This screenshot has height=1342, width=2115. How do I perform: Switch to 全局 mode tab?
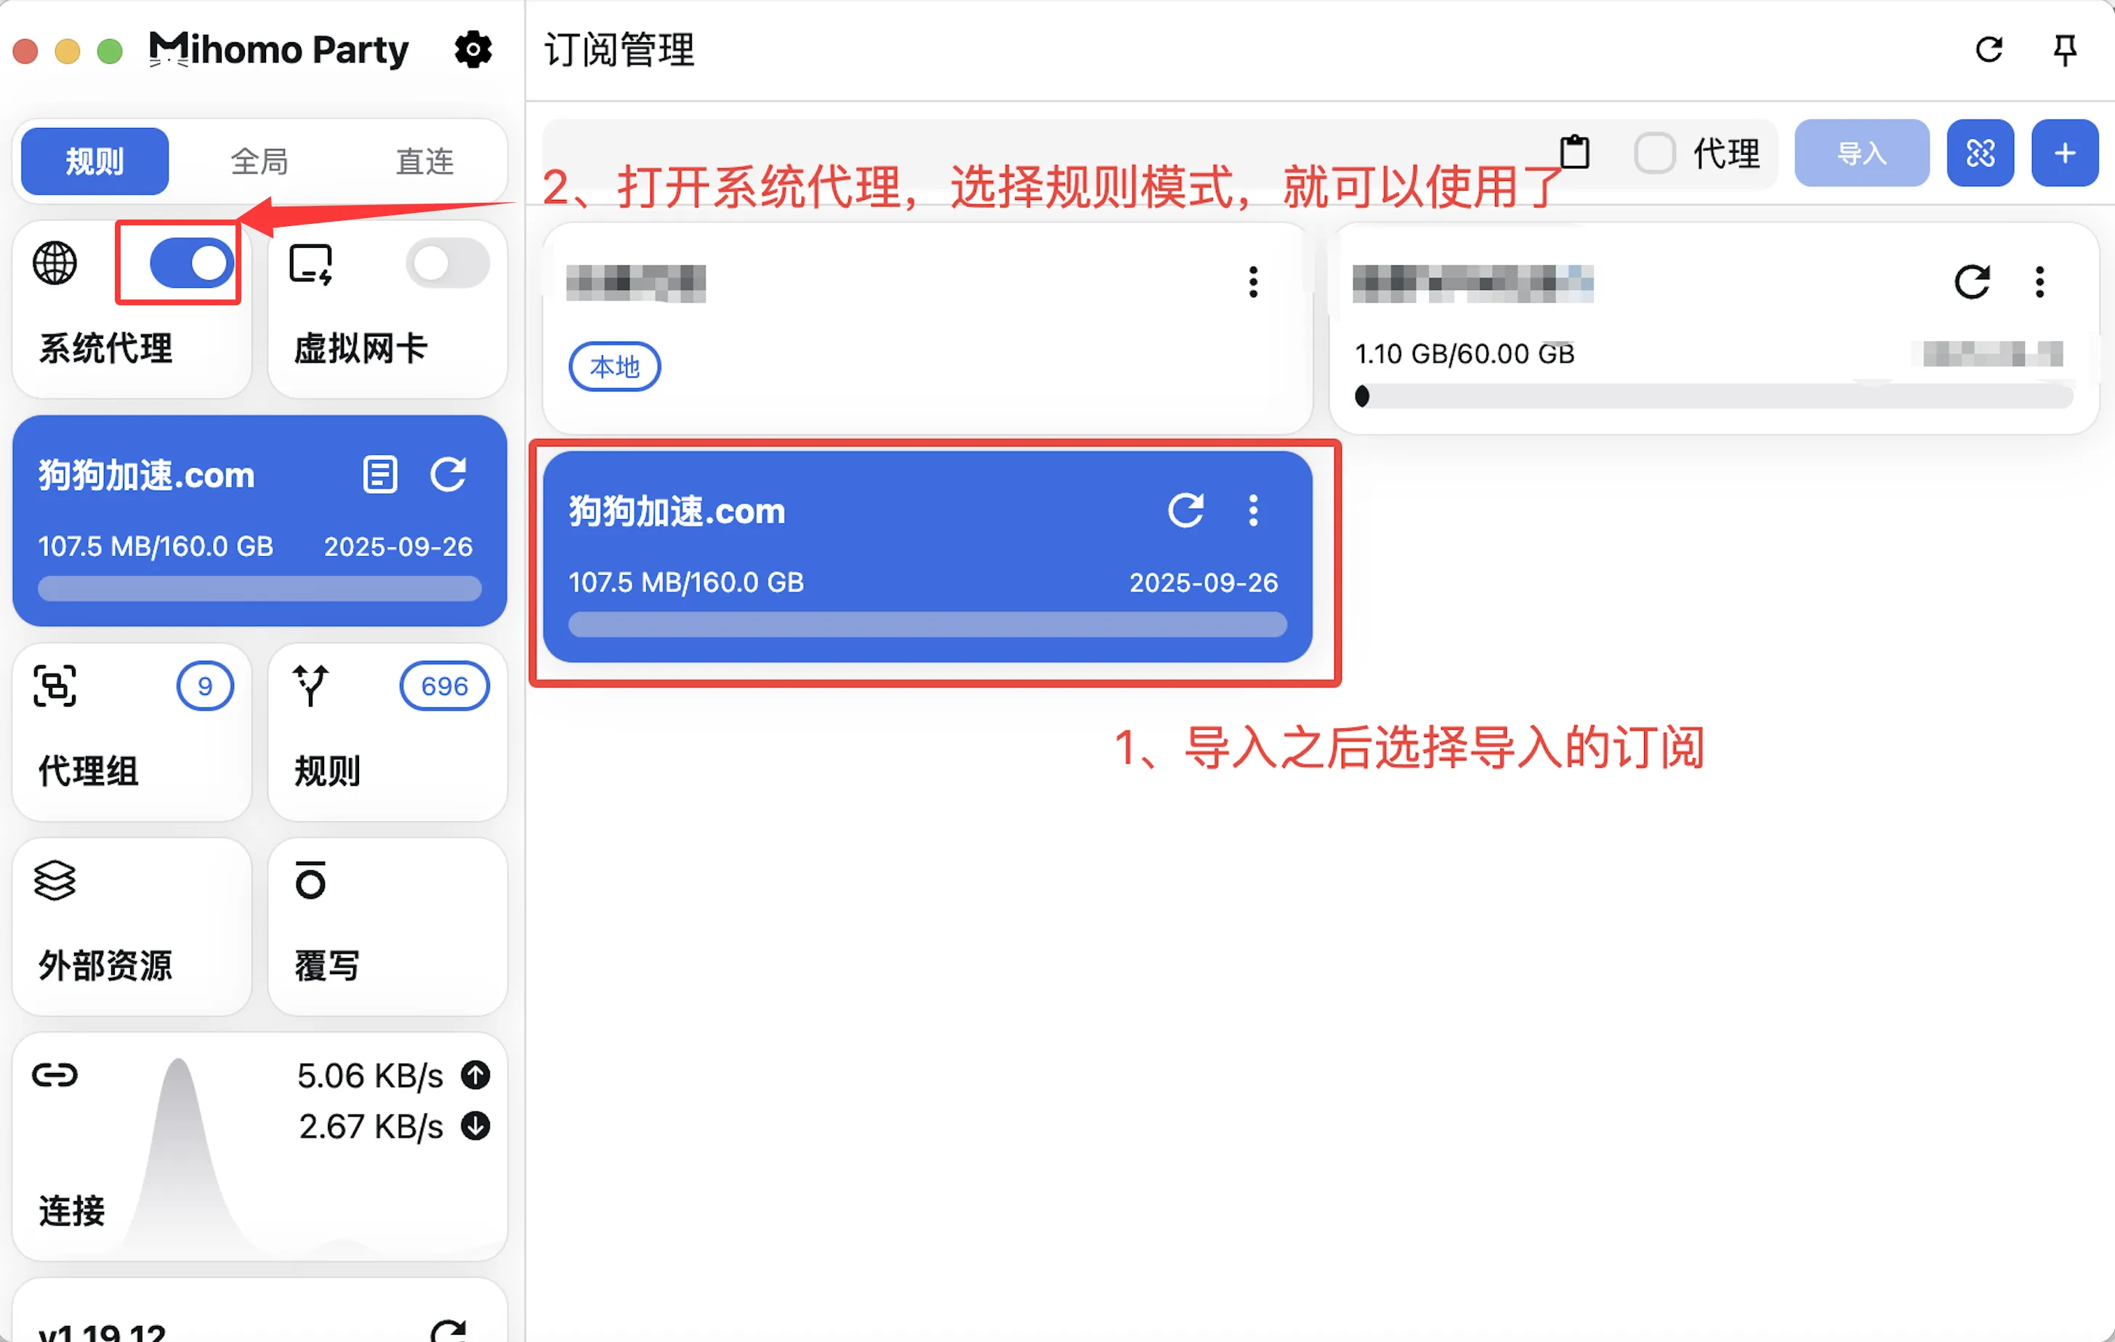tap(259, 161)
